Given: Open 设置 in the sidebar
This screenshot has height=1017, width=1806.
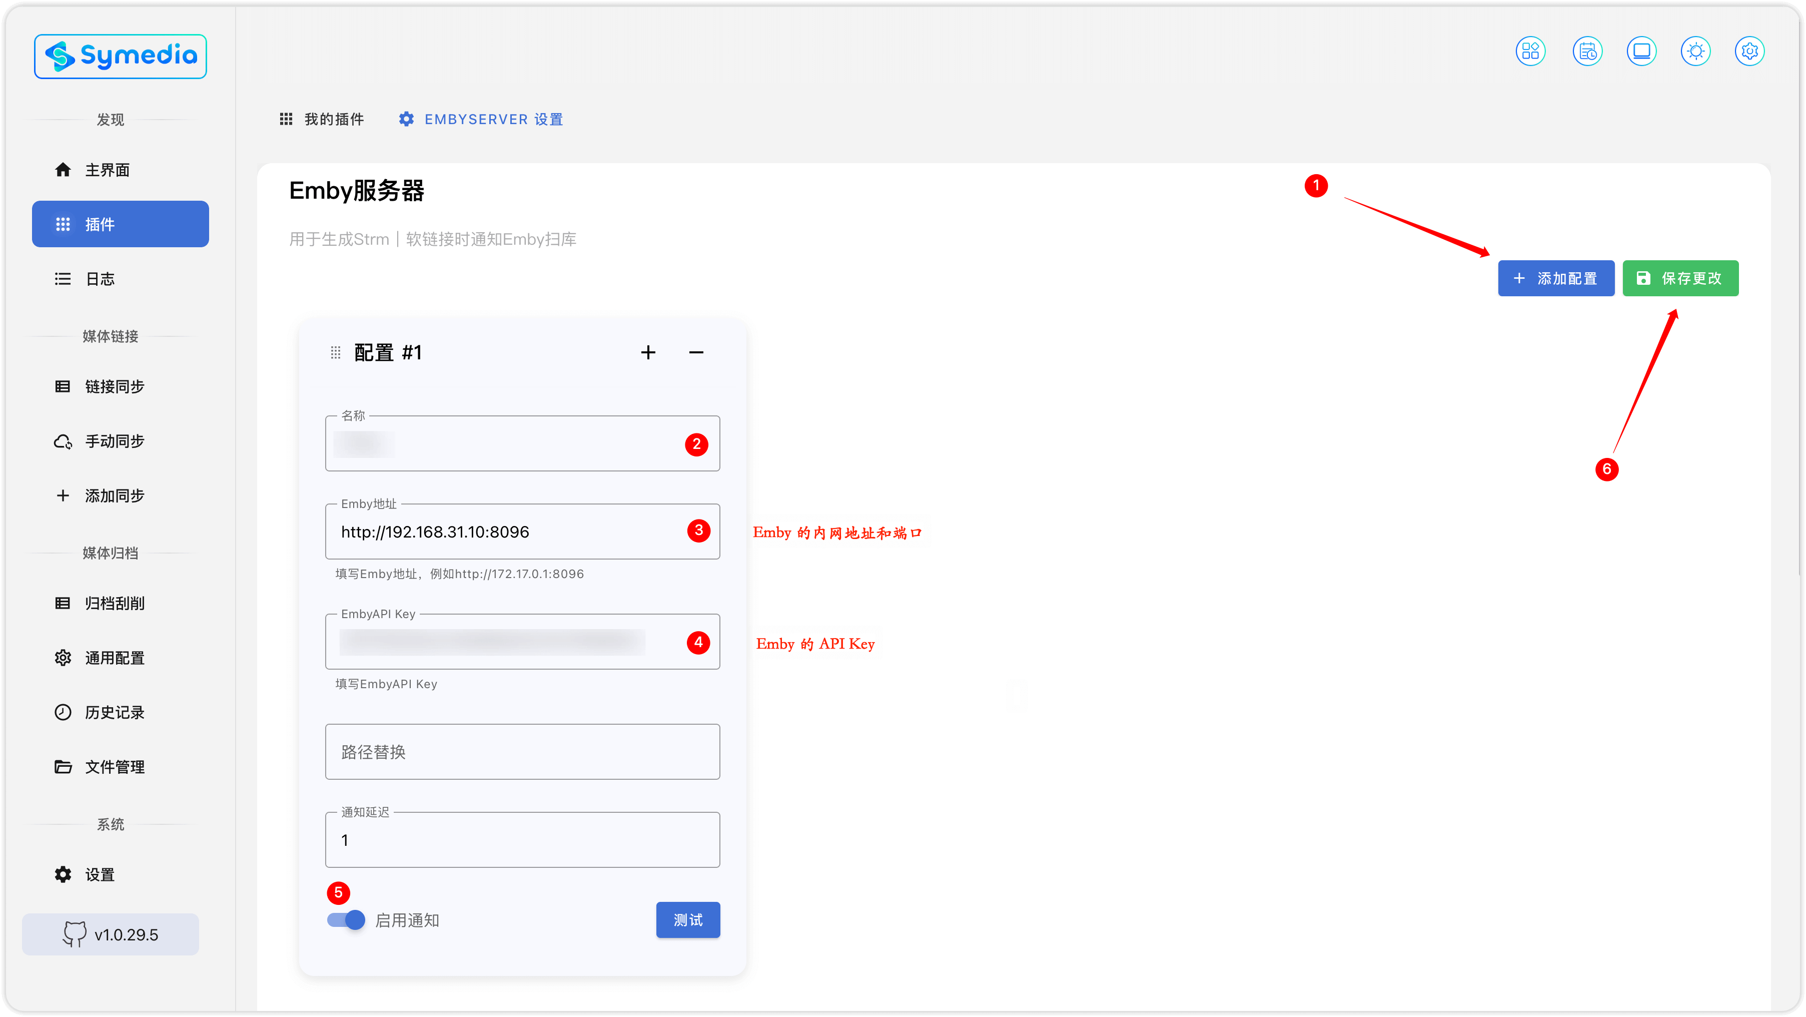Looking at the screenshot, I should pos(121,875).
